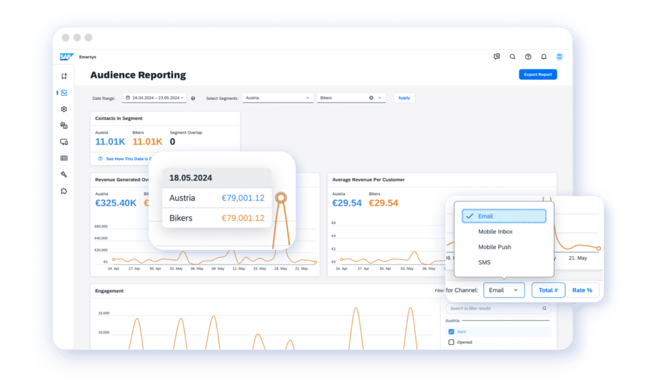Click the admin wrench icon in the sidebar
The image size is (656, 392).
(63, 174)
